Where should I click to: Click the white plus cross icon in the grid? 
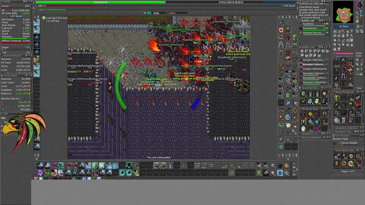(335, 40)
